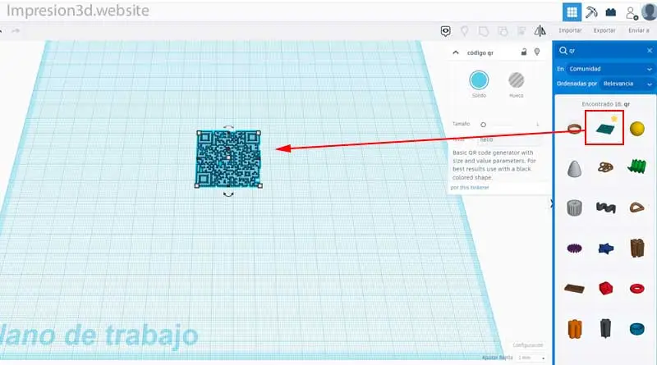
Task: Pick the brown fluted column shape
Action: pos(637,249)
